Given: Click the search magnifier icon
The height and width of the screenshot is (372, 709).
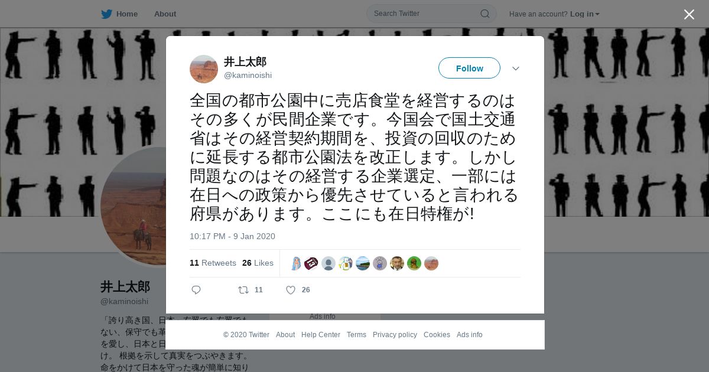Looking at the screenshot, I should point(484,14).
